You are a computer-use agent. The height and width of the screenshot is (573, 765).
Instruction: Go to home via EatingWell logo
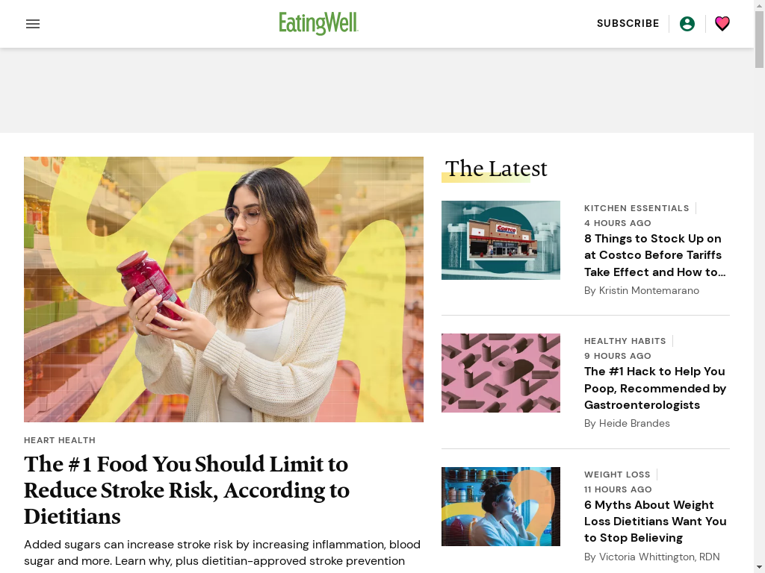(x=318, y=23)
